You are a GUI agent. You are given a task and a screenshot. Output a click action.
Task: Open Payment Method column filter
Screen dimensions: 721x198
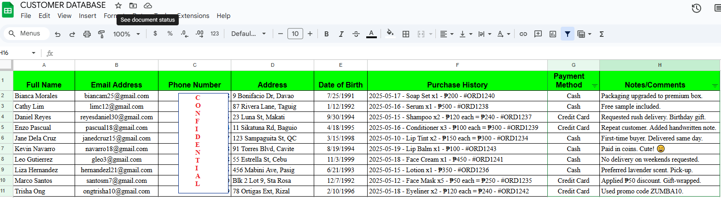coord(594,86)
